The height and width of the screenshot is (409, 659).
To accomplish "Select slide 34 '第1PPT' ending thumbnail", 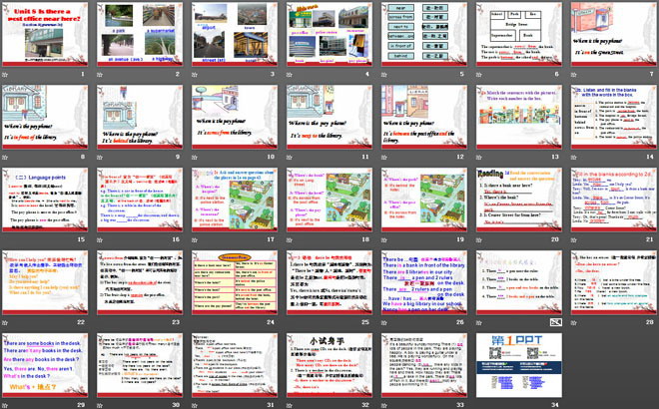I will tap(519, 365).
